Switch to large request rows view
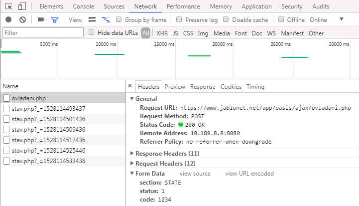 92,19
